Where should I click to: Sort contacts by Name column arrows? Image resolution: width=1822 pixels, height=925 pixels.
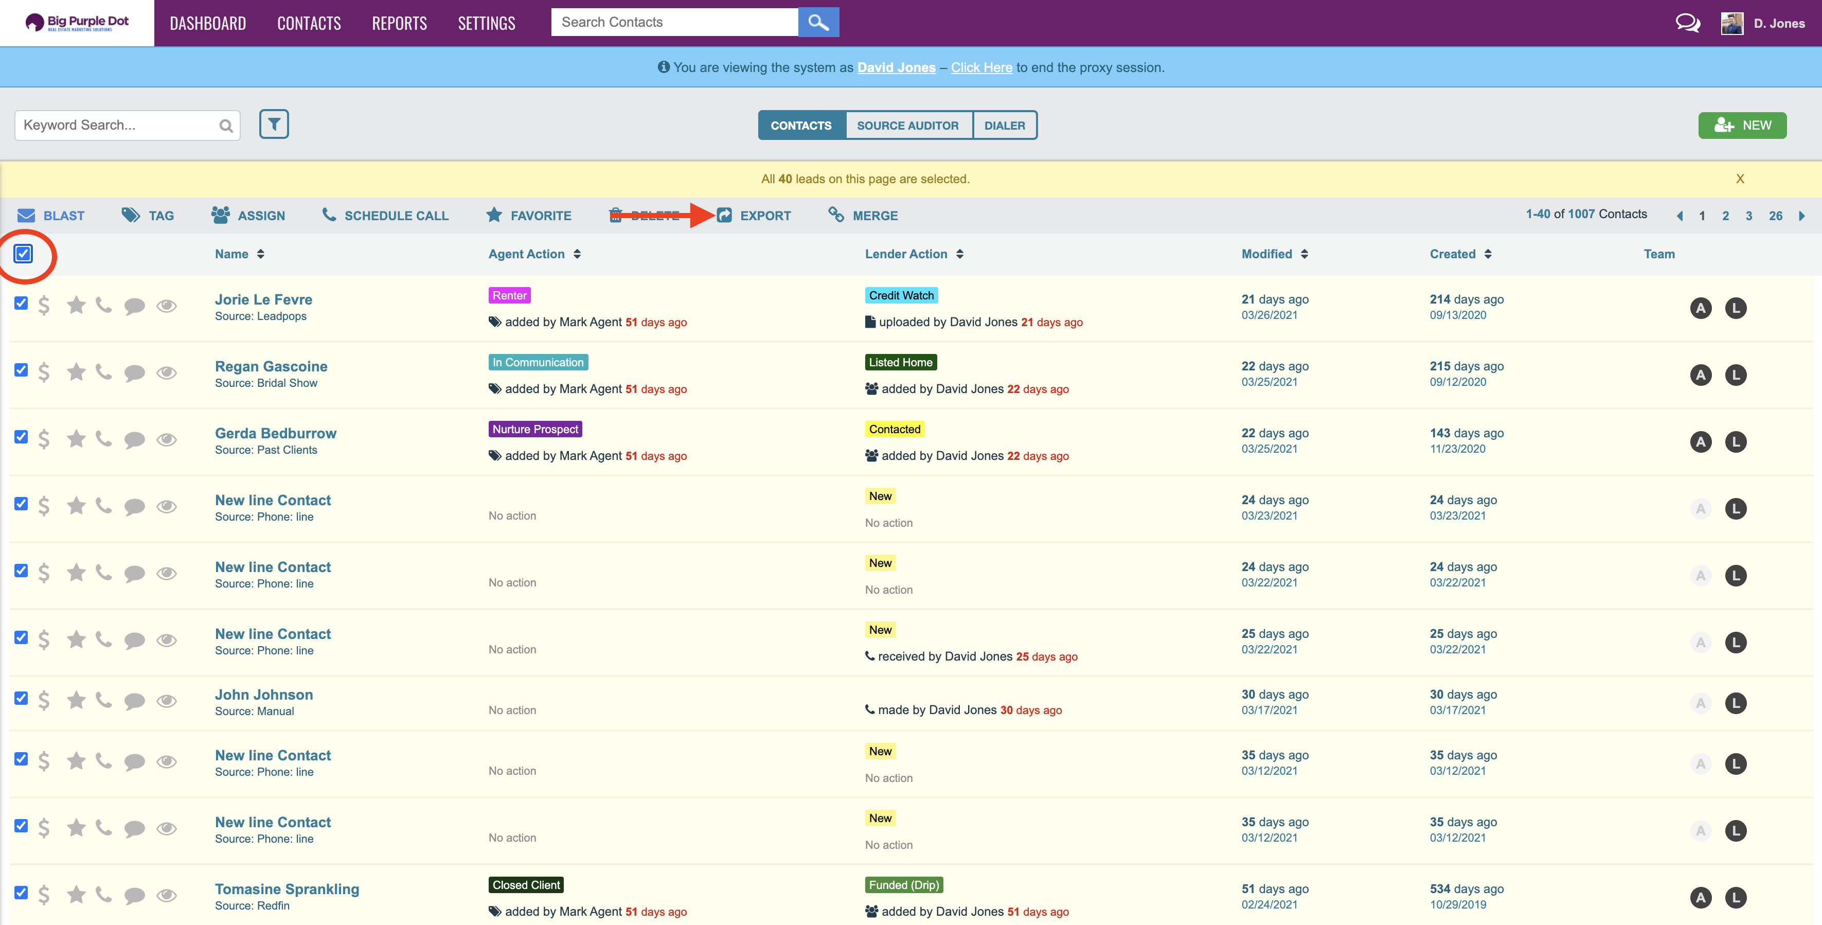point(261,254)
